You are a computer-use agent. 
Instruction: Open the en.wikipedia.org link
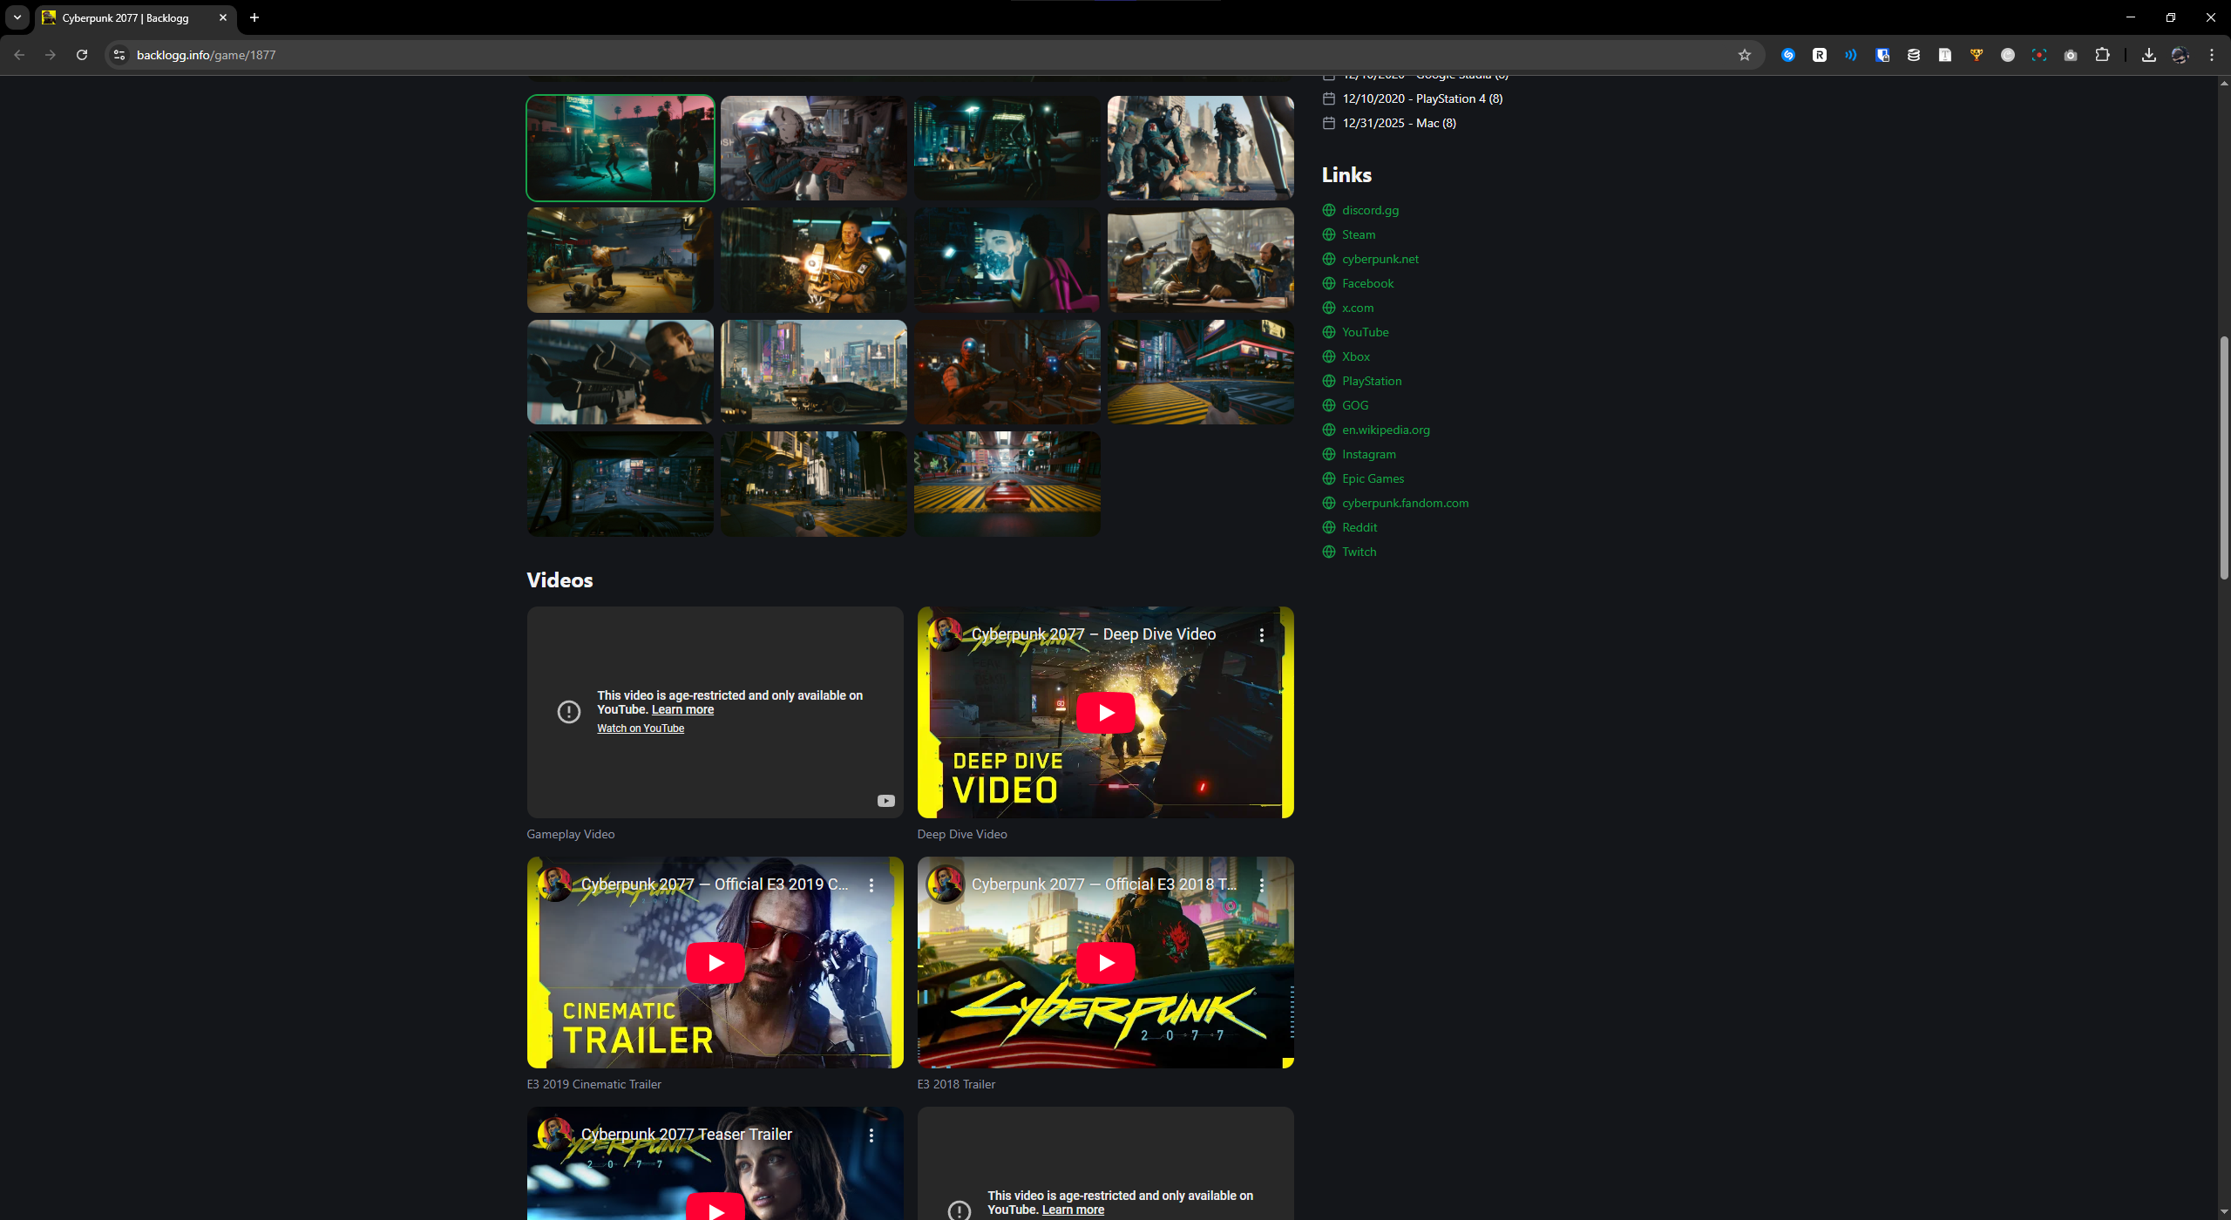[1386, 430]
